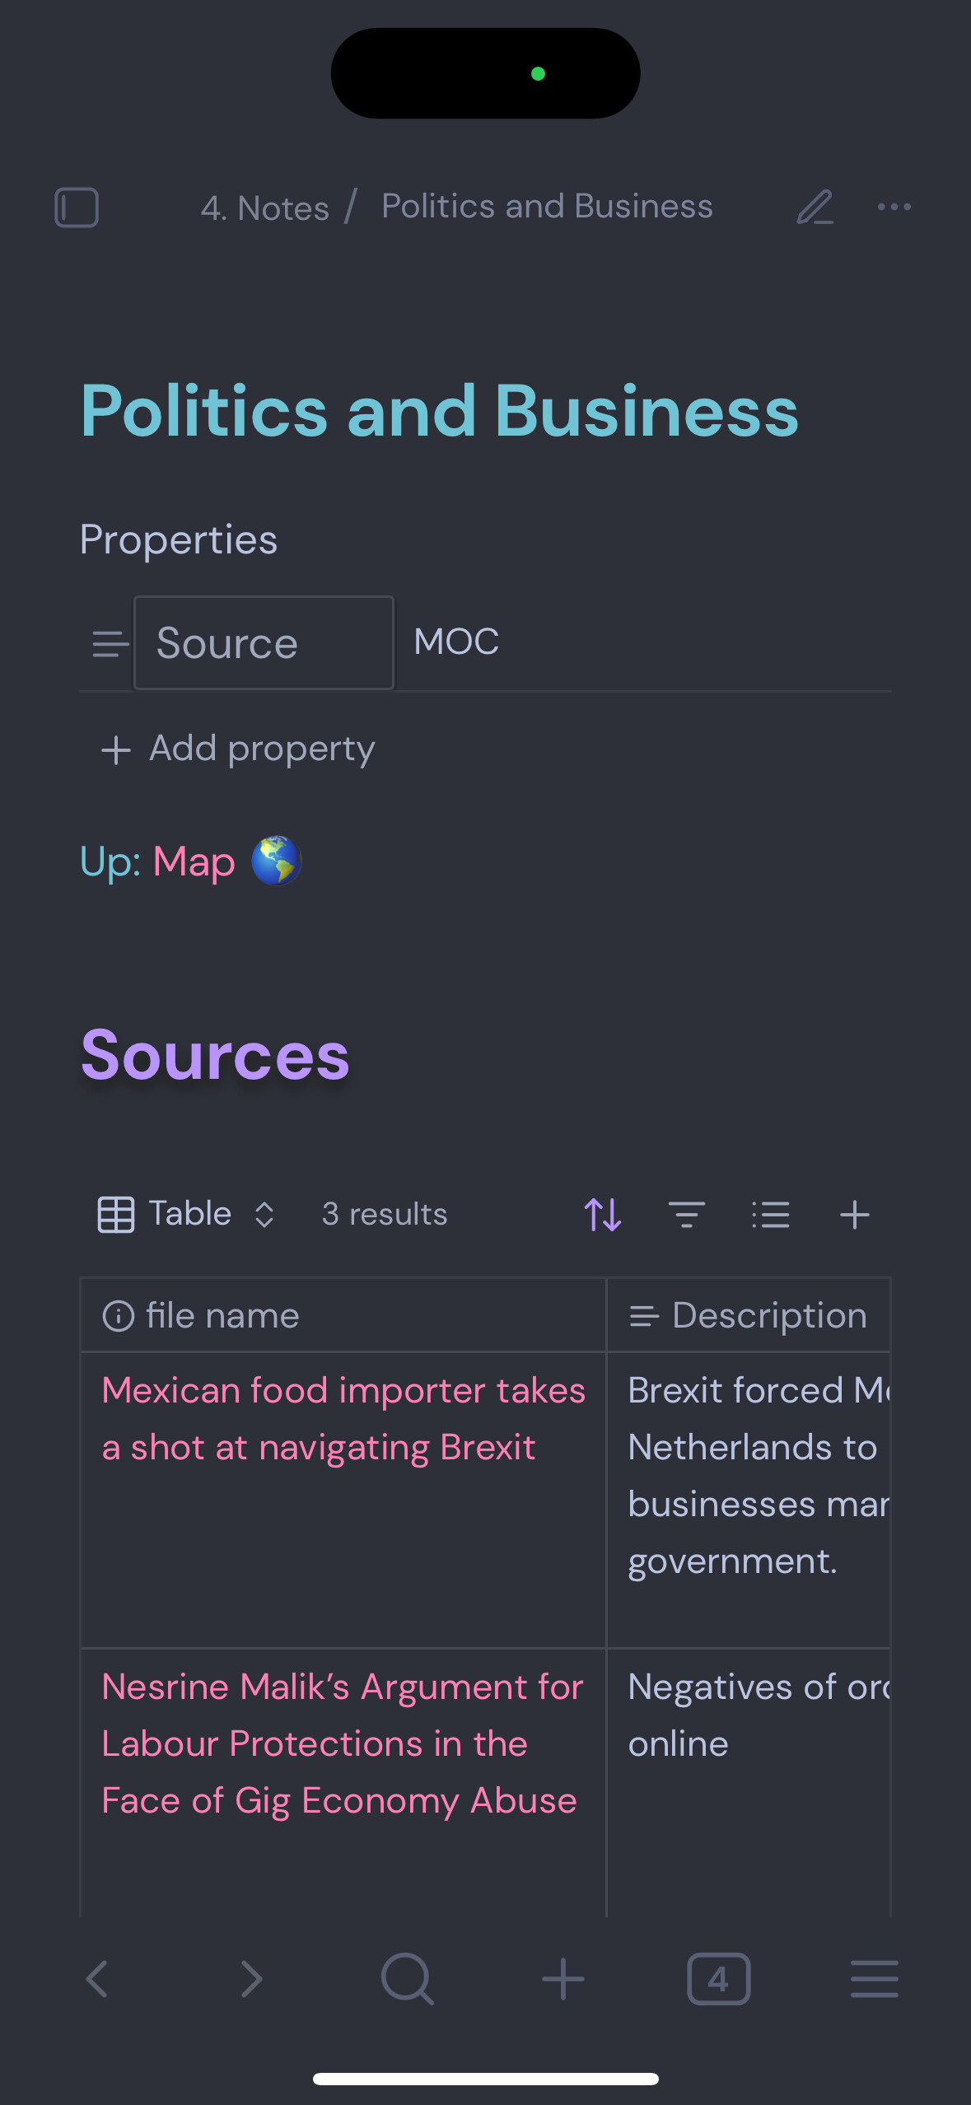Open the Map link
The image size is (971, 2105).
[194, 862]
